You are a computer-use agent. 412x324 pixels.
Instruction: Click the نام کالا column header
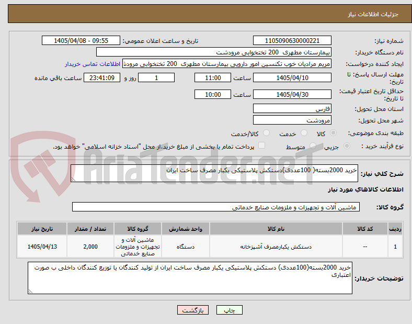[276, 229]
